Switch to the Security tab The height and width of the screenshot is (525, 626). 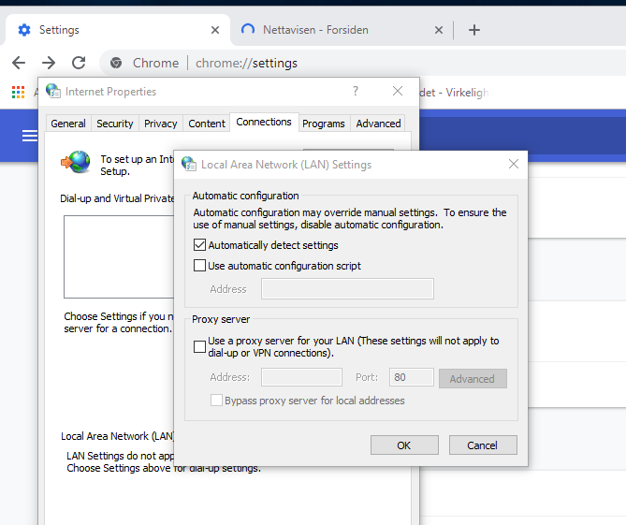point(114,124)
